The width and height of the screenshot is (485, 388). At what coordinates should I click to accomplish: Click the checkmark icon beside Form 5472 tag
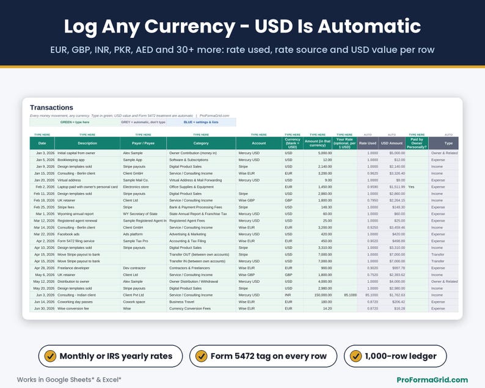click(x=201, y=356)
